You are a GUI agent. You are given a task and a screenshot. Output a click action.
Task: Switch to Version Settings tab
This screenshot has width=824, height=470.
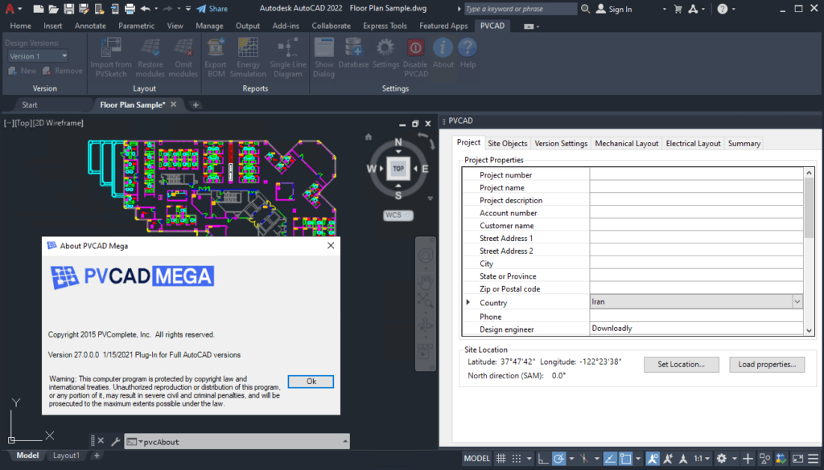pos(561,143)
